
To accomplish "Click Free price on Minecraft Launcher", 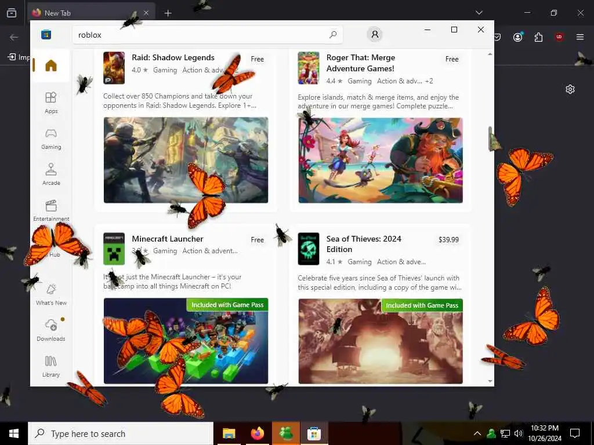I will click(257, 240).
